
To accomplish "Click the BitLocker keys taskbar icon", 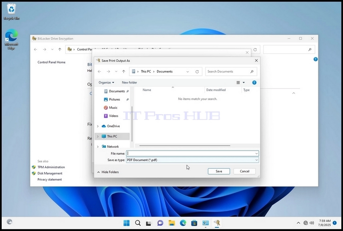I will [217, 223].
